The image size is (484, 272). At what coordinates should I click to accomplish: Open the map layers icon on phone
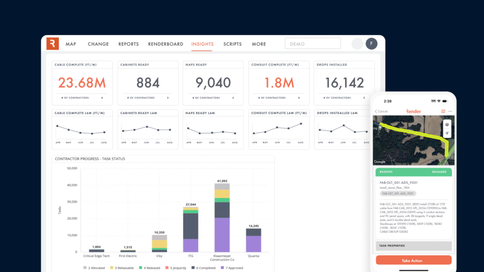tap(447, 124)
